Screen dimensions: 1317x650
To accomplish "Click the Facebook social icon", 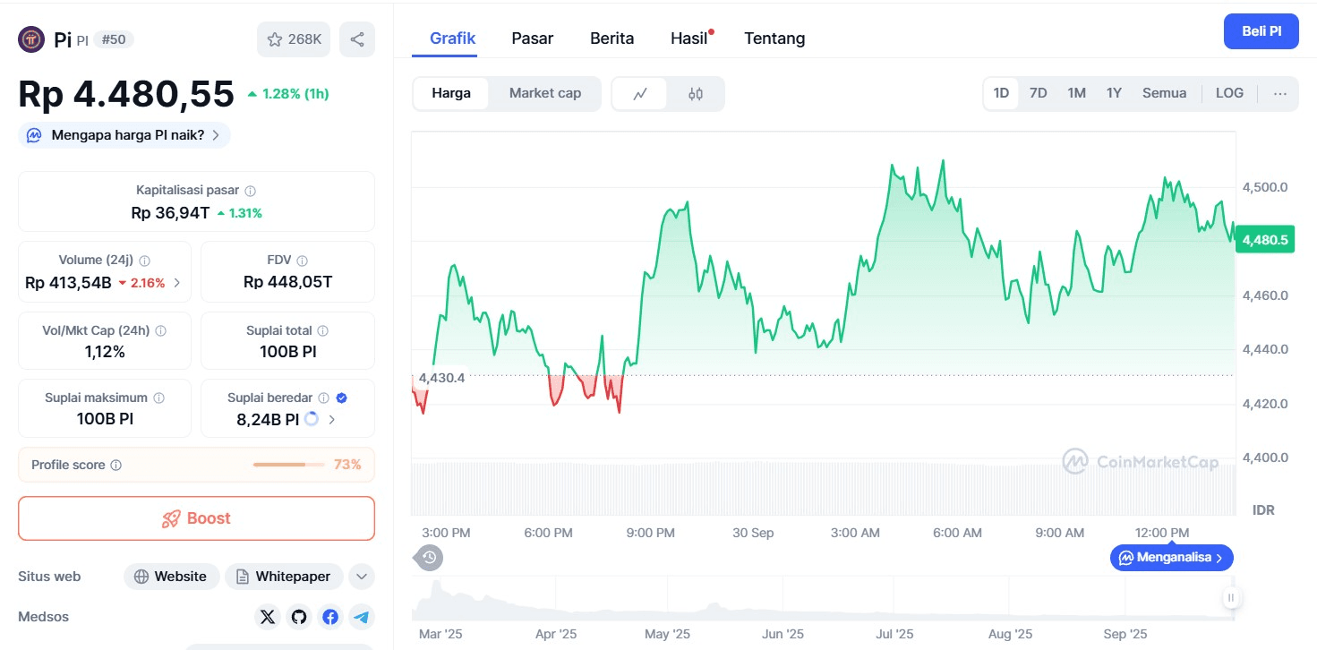I will (329, 617).
